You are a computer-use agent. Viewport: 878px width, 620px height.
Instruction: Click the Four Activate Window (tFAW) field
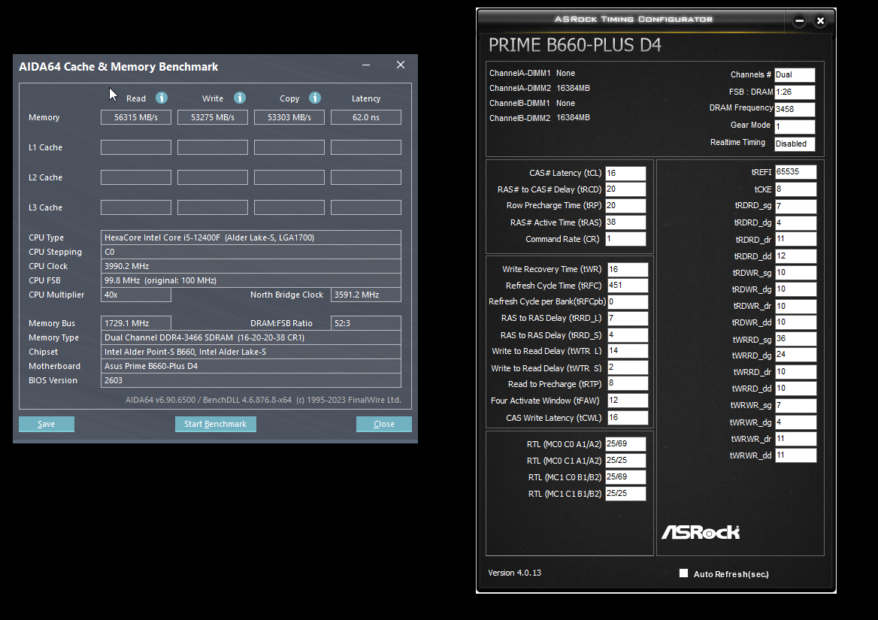628,401
